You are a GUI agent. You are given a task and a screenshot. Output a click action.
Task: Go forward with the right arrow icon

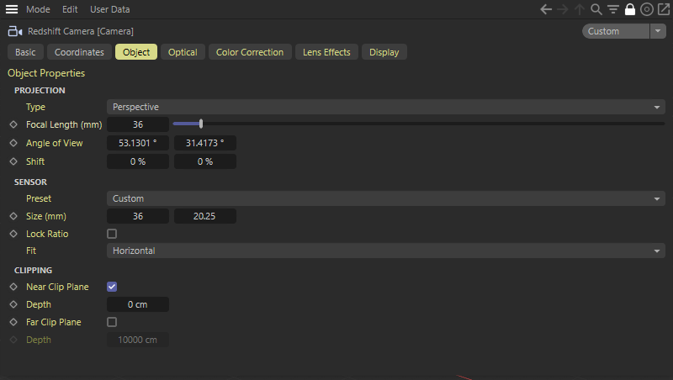coord(563,9)
